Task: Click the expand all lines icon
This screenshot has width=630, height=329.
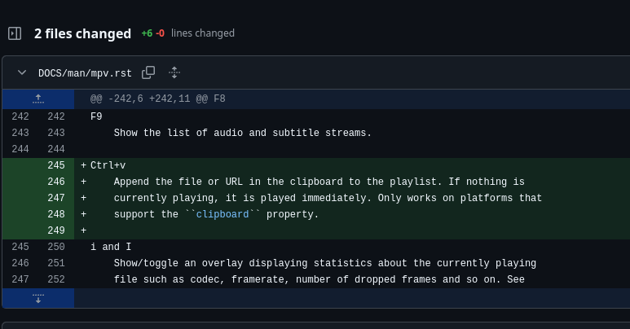Action: (174, 72)
